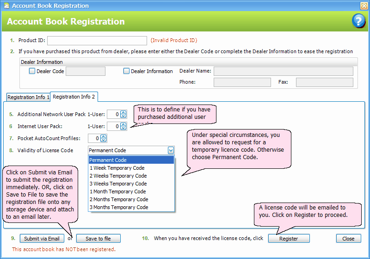The height and width of the screenshot is (259, 370).
Task: Click the 'Pocket AutoCount Profiles:' label
Action: coord(49,138)
